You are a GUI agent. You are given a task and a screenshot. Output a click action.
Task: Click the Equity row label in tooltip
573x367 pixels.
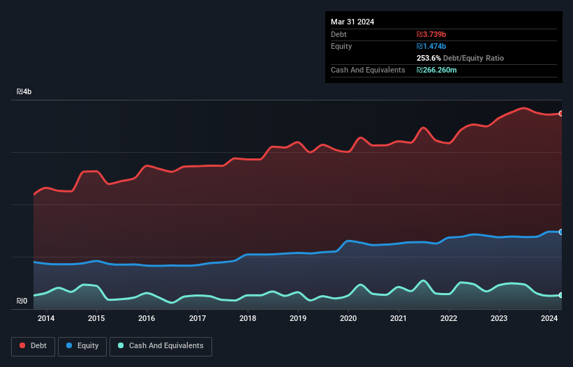click(341, 46)
